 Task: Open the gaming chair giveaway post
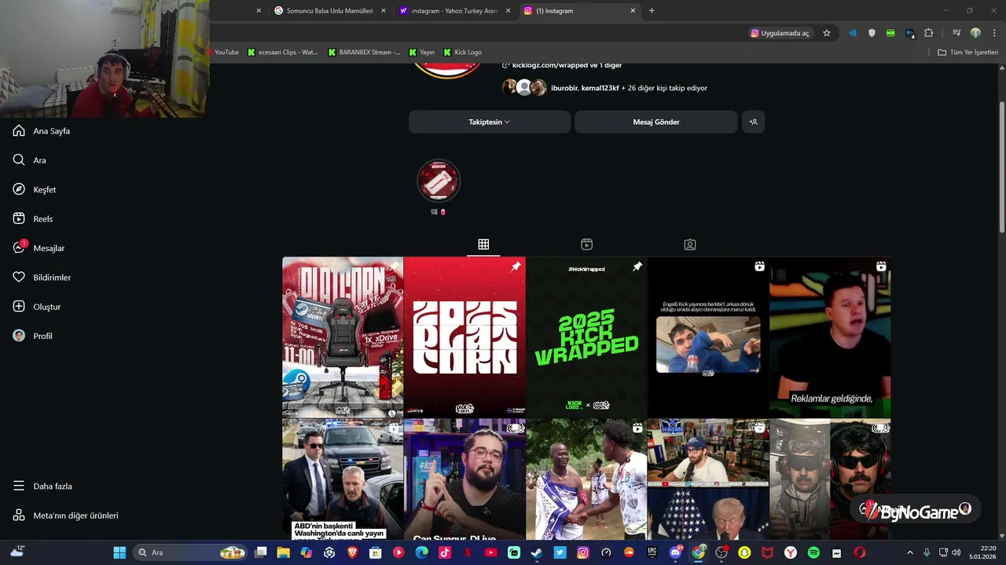(x=343, y=337)
